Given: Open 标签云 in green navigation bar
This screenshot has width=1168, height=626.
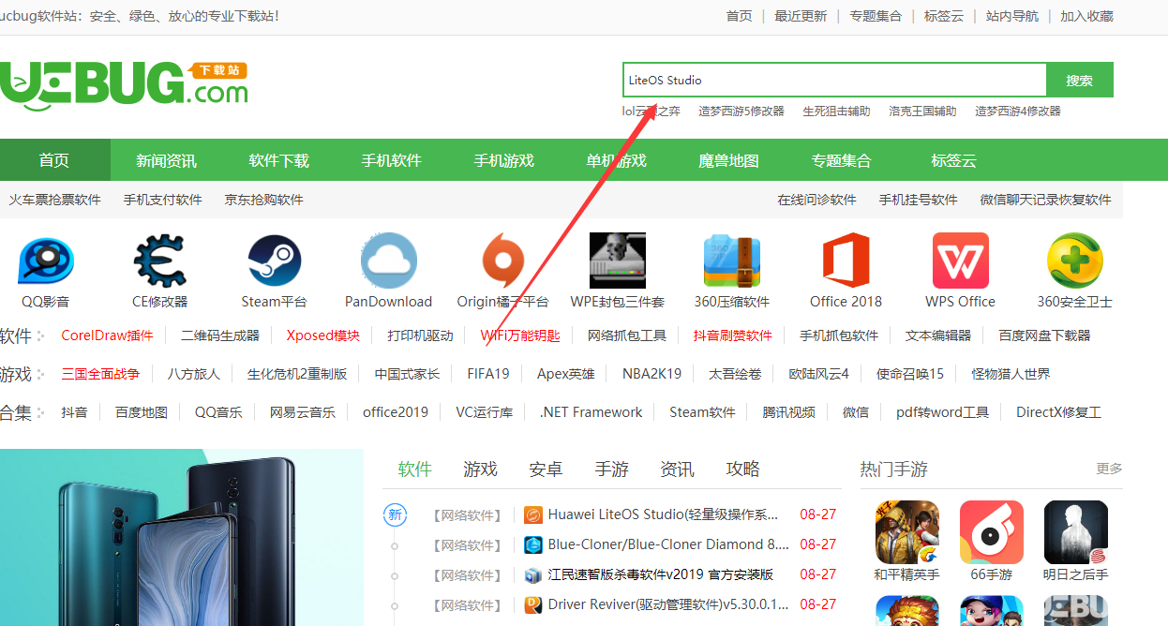Looking at the screenshot, I should click(954, 160).
